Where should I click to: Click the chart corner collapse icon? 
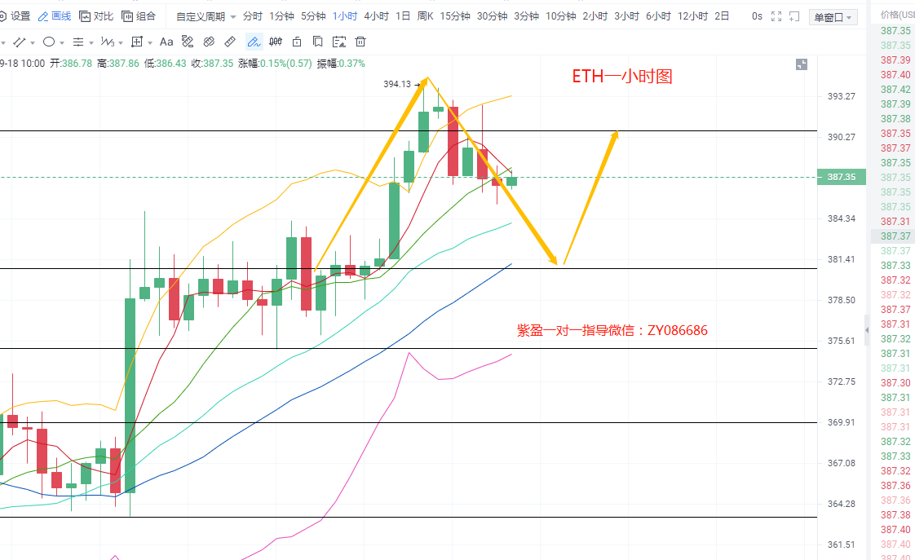click(801, 64)
